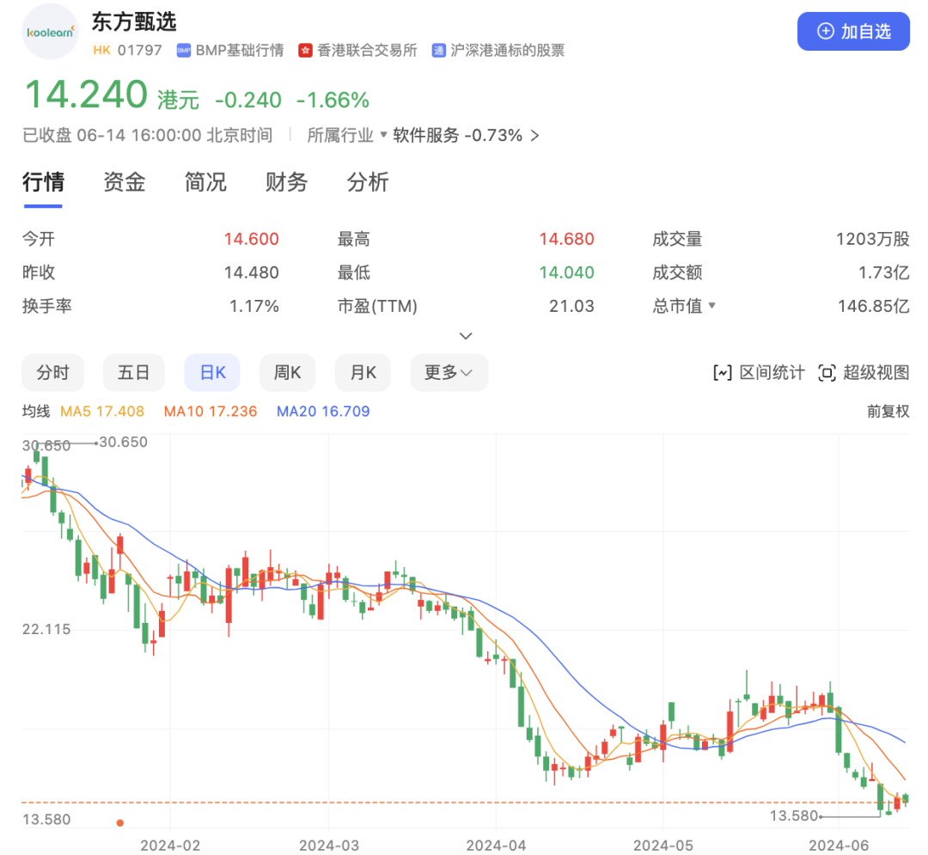
Task: Switch to the 简况 tab
Action: (205, 182)
